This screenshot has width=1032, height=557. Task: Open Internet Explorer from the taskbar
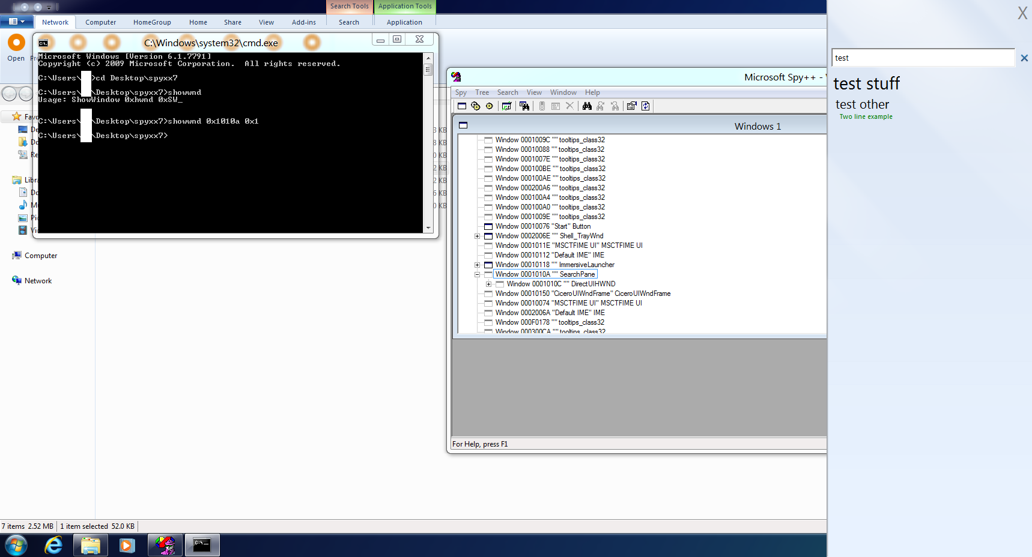[x=53, y=545]
